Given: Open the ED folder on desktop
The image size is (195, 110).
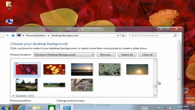Looking at the screenshot, I should [x=9, y=5].
